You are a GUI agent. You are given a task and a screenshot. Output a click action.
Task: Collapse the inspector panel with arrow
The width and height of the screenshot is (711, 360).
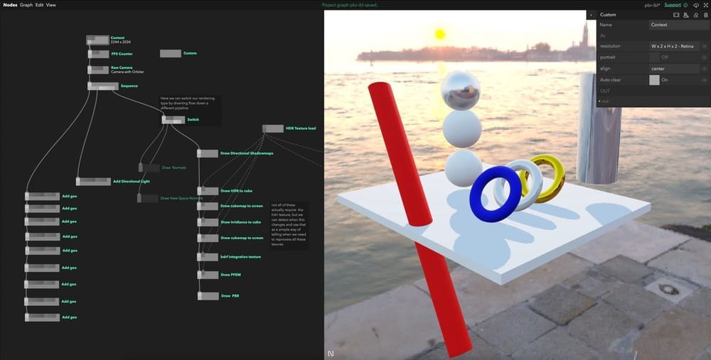coord(591,15)
